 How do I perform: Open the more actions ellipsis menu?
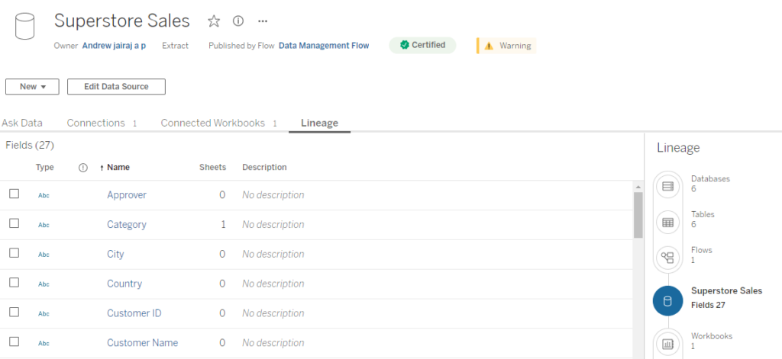[x=263, y=21]
